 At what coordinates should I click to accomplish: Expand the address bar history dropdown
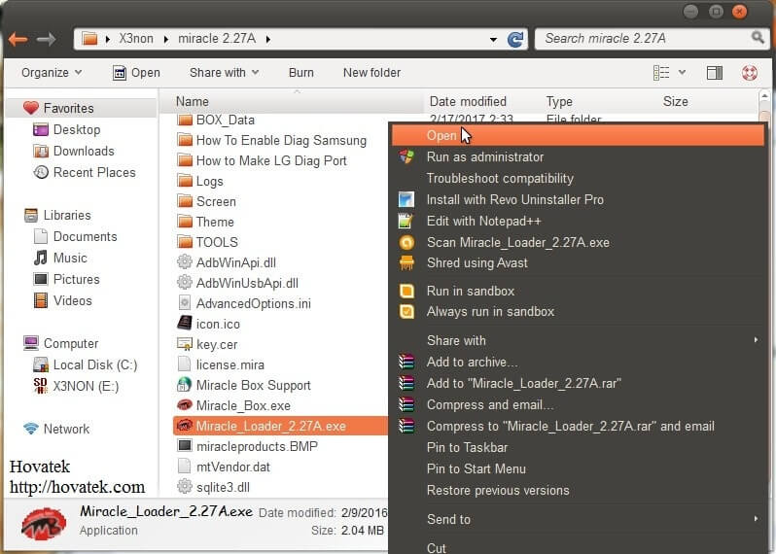pyautogui.click(x=495, y=40)
